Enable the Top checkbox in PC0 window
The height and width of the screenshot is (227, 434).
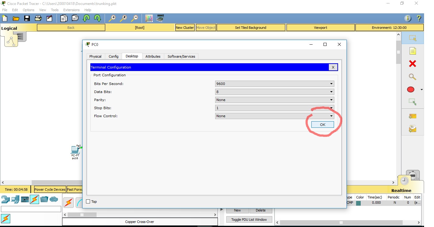coord(88,202)
